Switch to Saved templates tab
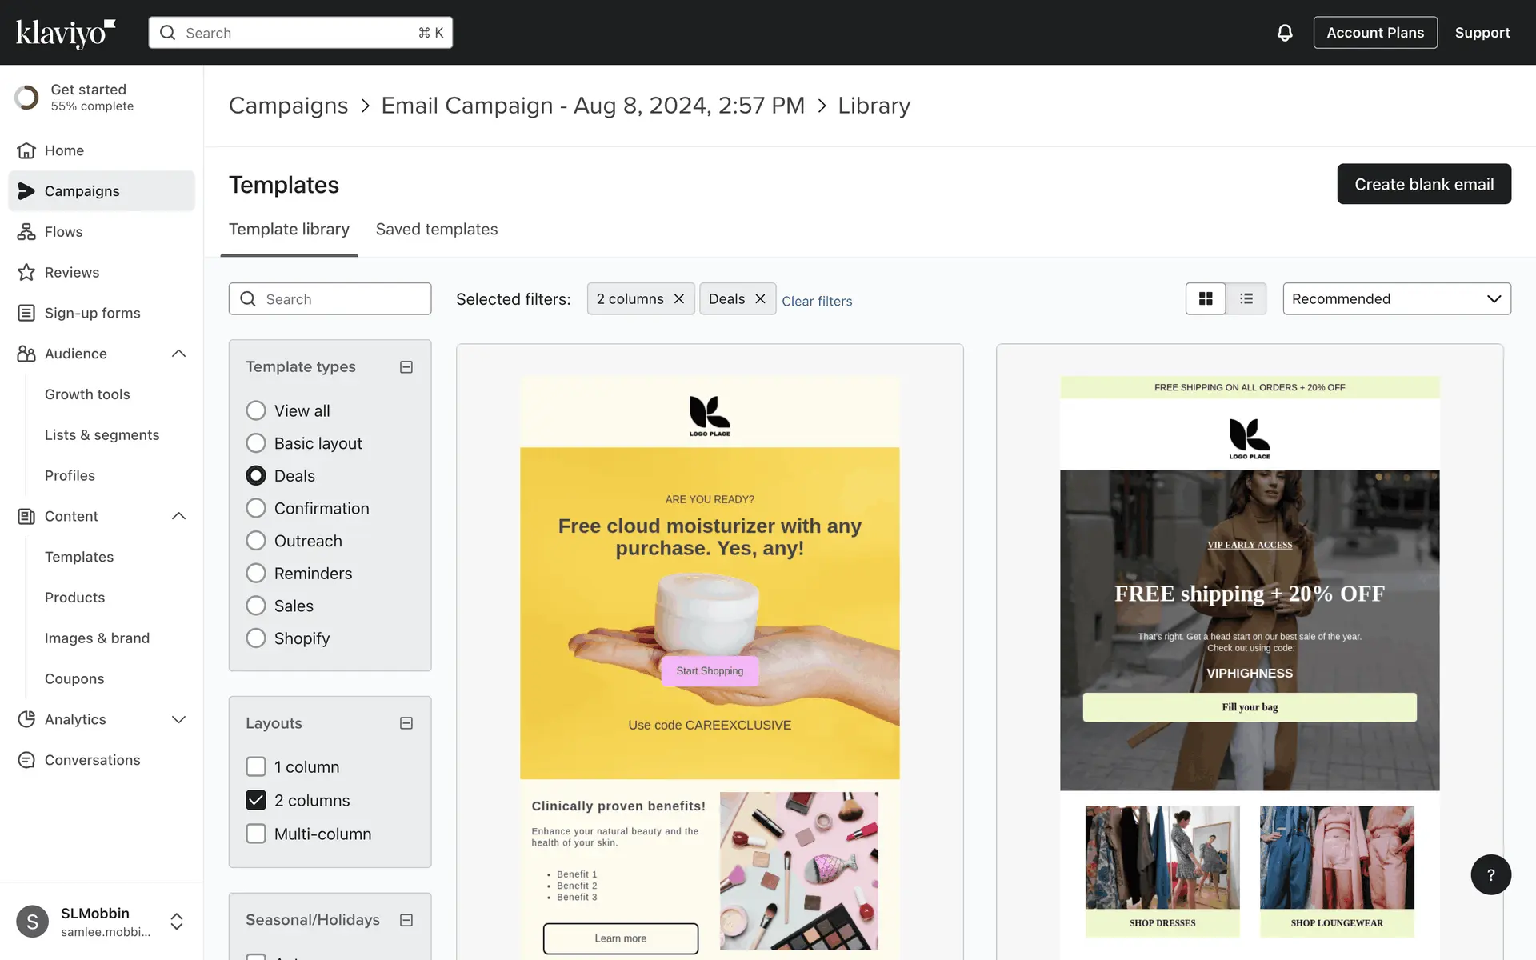 tap(436, 230)
